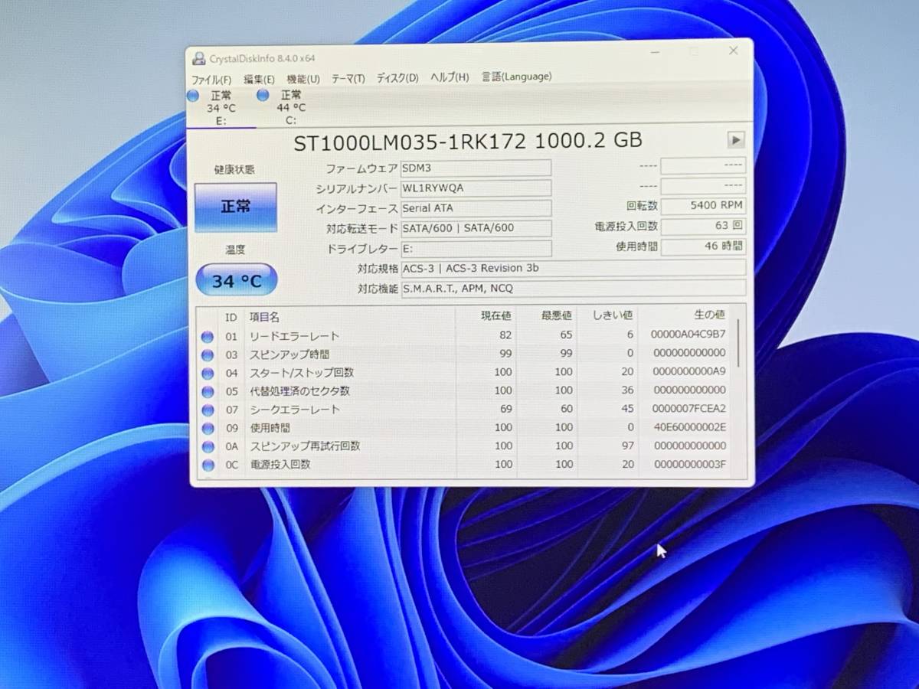Click the 項目名 column header
The height and width of the screenshot is (689, 919).
click(x=350, y=316)
